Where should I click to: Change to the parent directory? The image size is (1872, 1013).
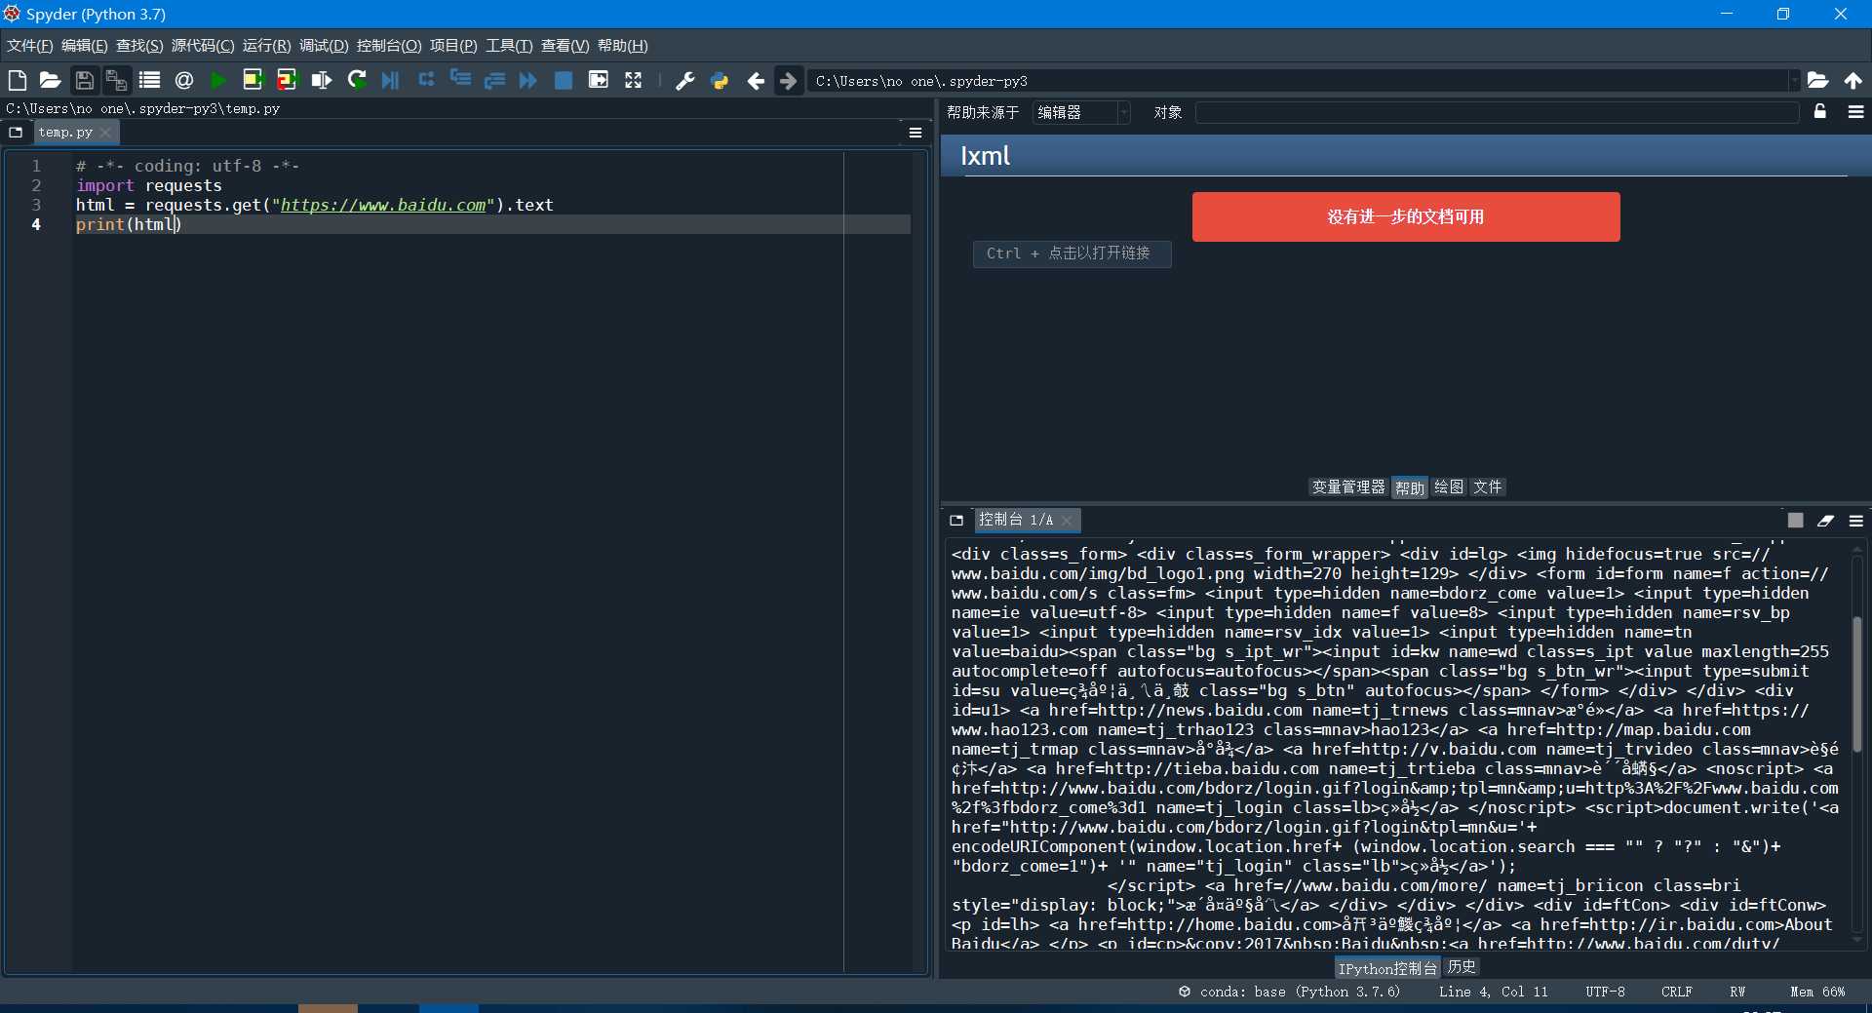click(1853, 80)
